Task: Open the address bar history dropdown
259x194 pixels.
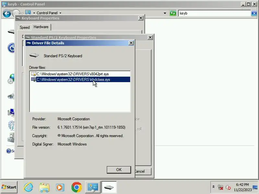Action: (165, 13)
